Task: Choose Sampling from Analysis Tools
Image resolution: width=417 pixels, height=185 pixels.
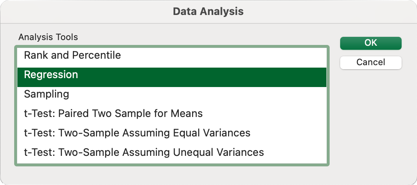Action: [x=47, y=94]
